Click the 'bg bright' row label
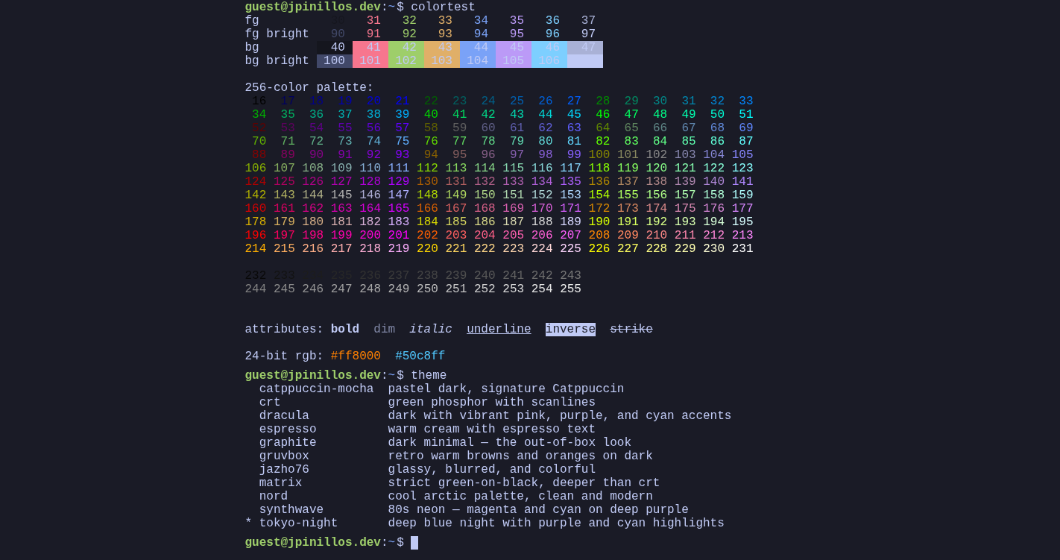 (x=277, y=61)
